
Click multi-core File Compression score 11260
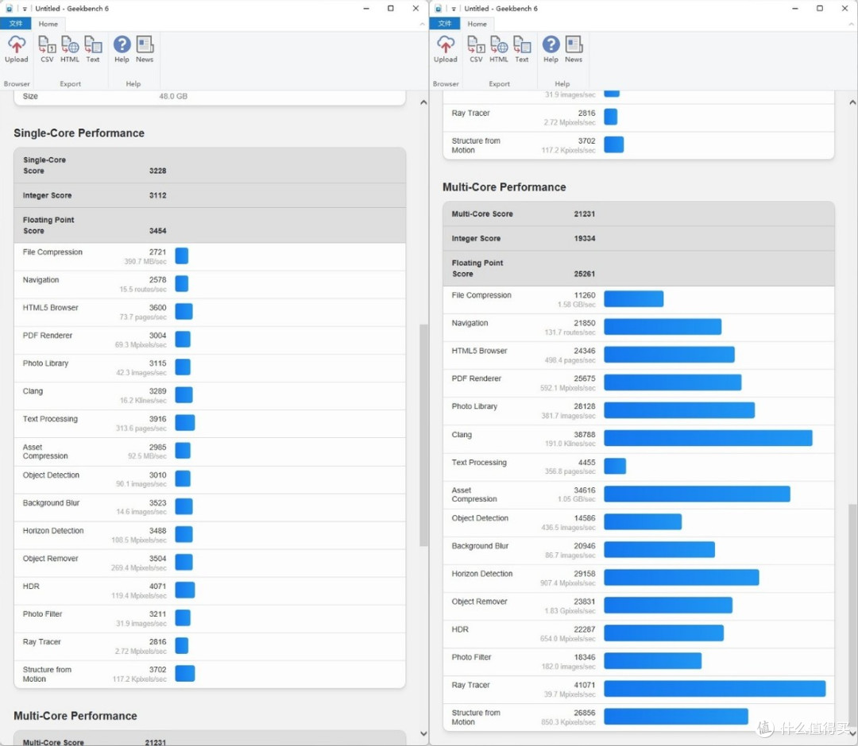pos(585,295)
